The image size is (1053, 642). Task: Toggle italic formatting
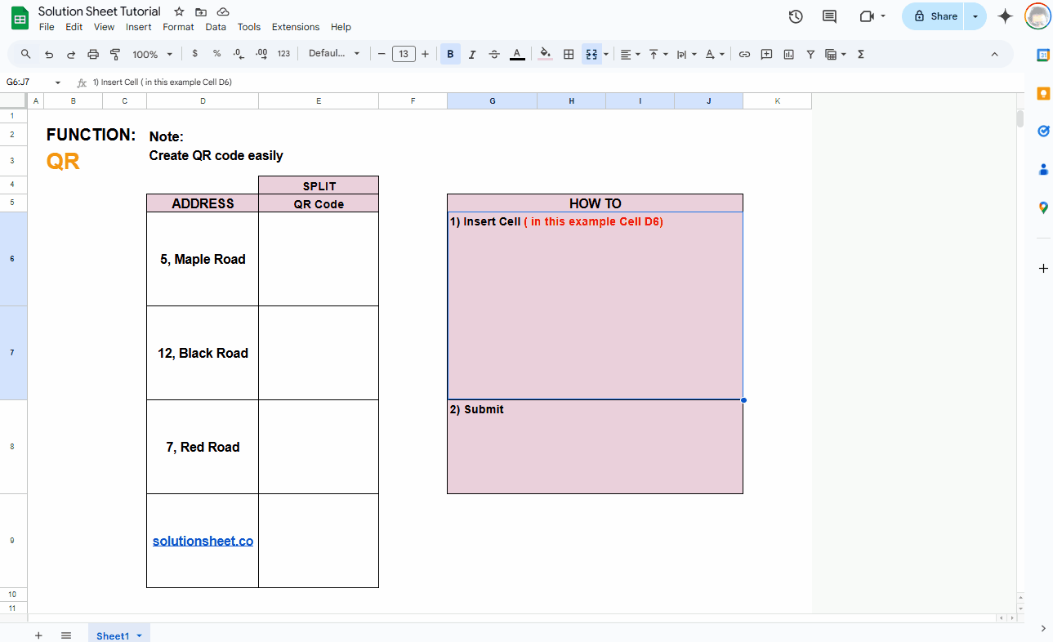coord(472,54)
